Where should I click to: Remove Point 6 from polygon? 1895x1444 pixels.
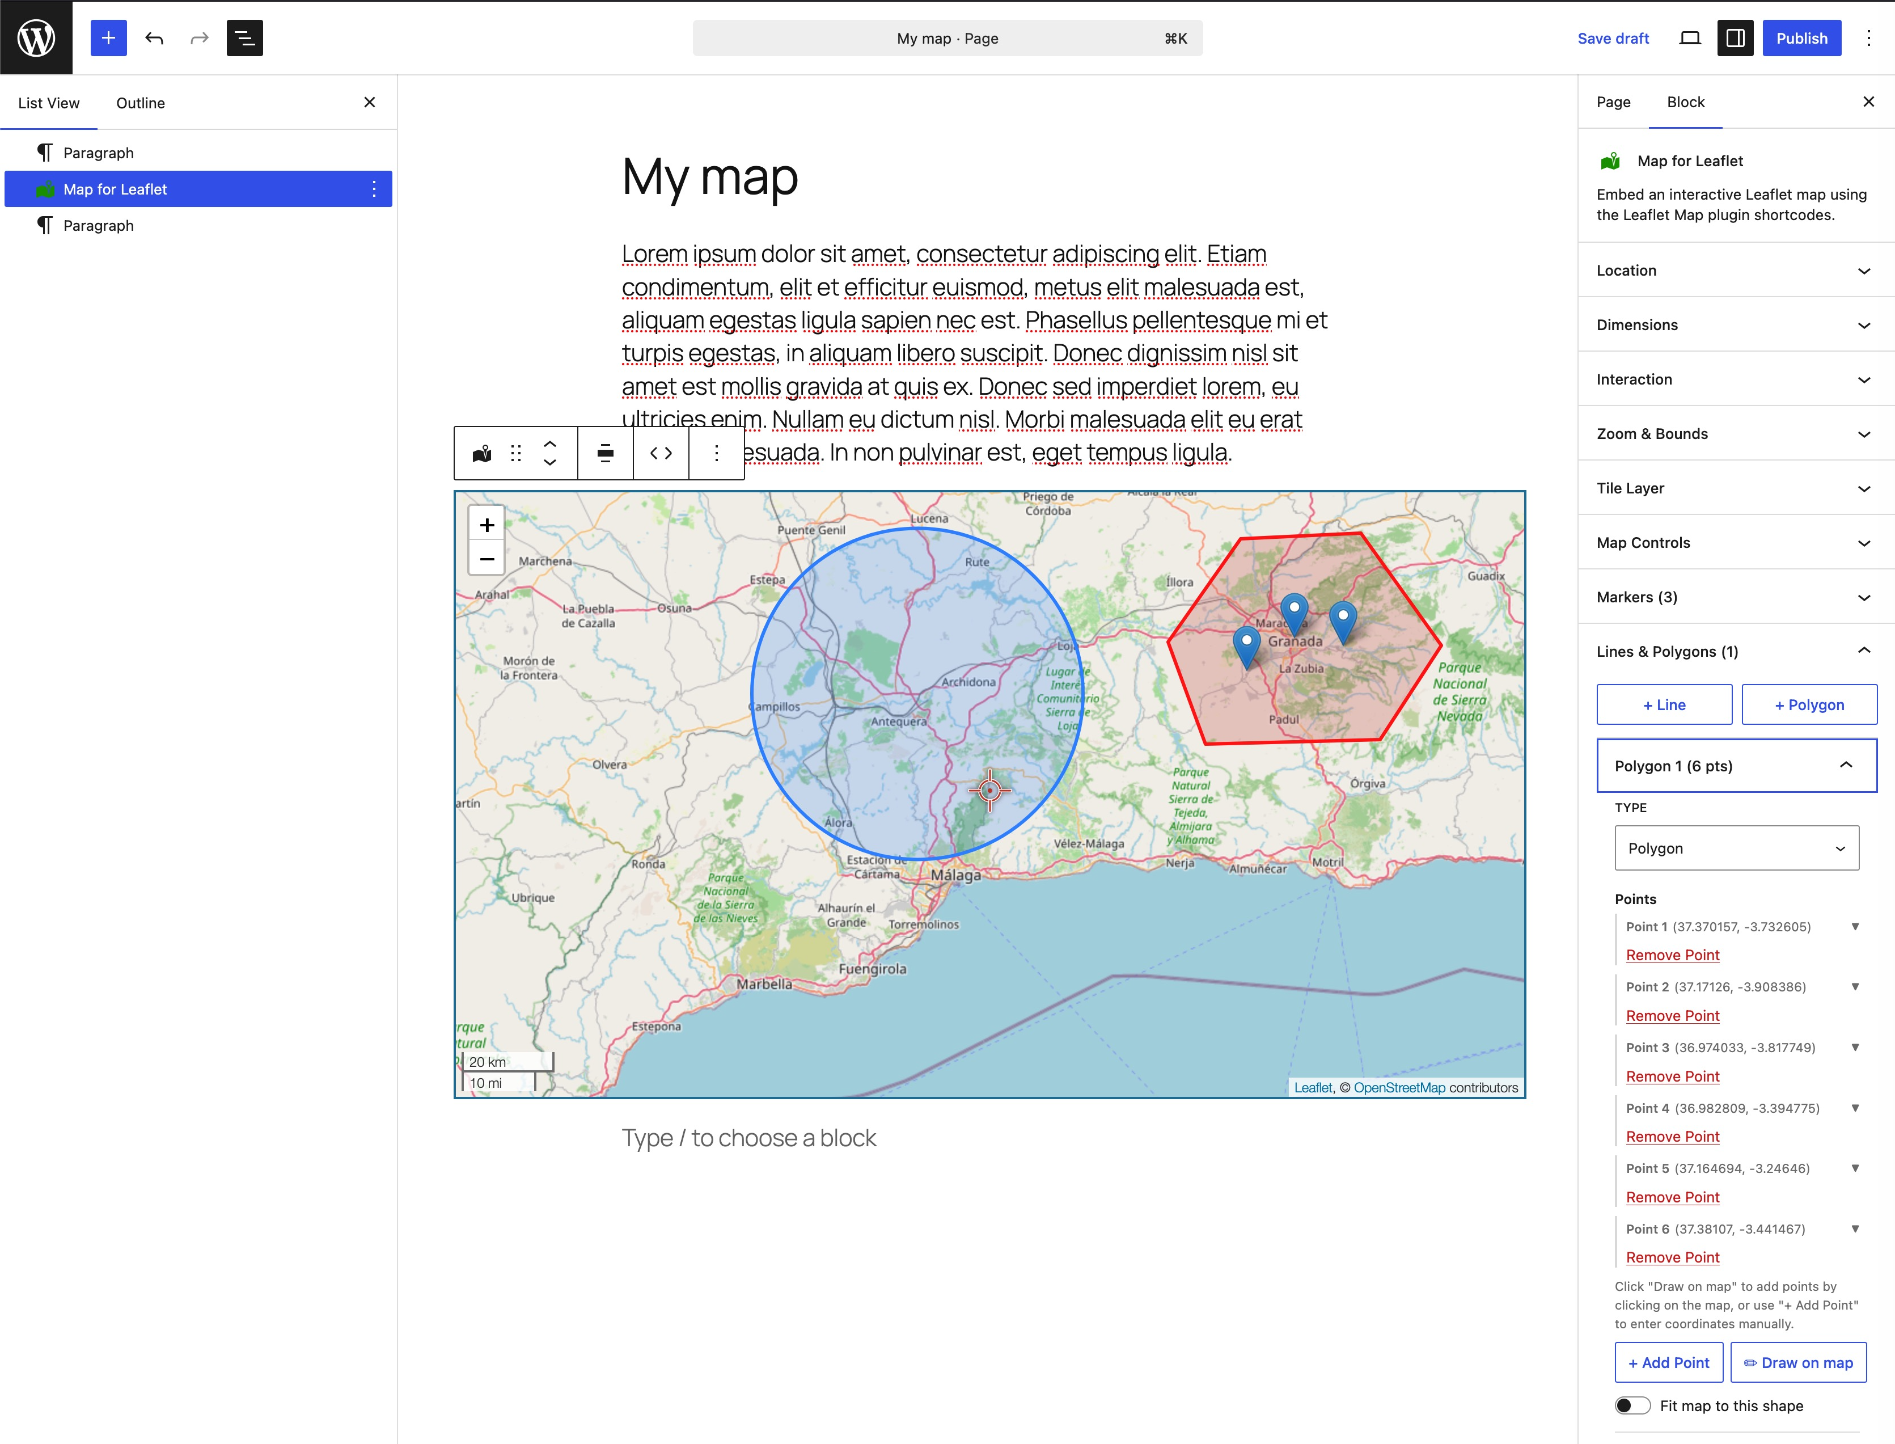click(1672, 1257)
